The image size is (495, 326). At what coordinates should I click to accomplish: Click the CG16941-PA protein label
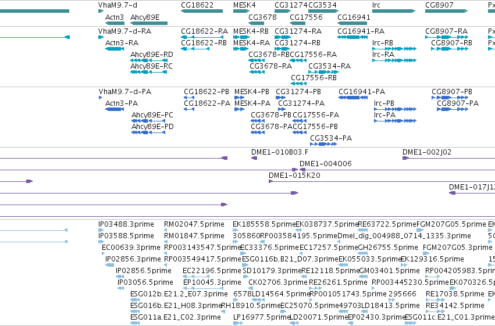[362, 92]
